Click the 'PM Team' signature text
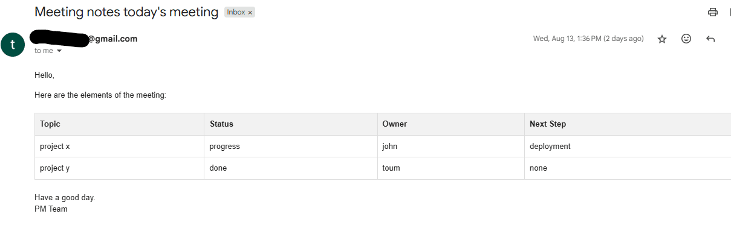 tap(51, 209)
